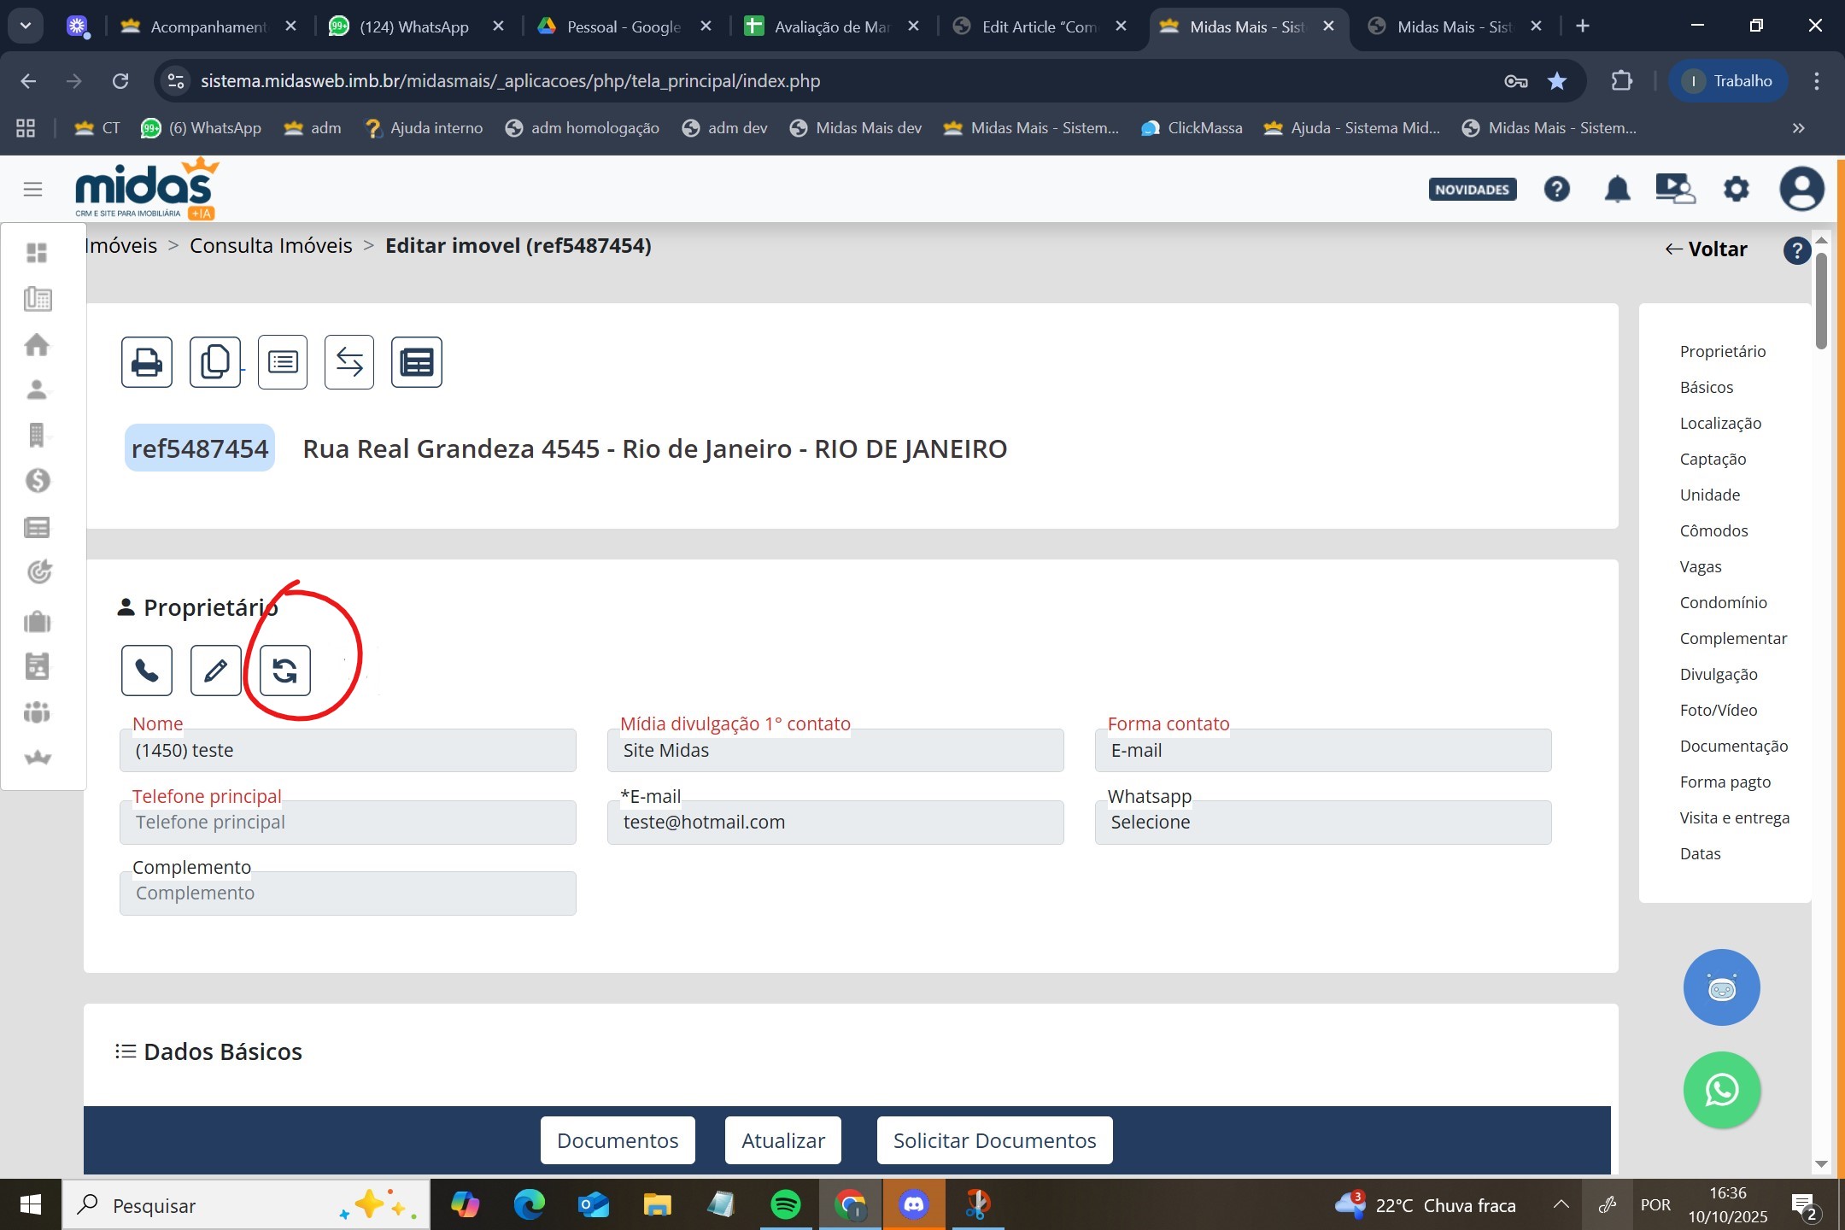Open the notifications bell icon

tap(1617, 189)
